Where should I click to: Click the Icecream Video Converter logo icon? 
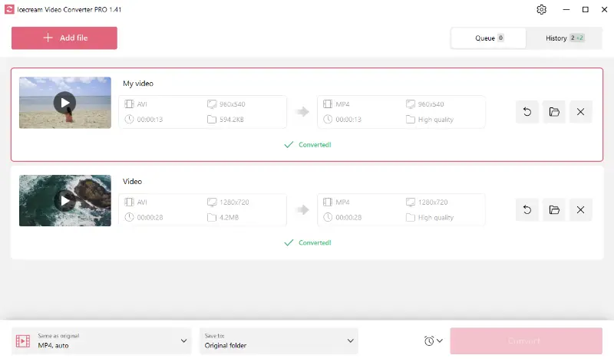point(9,9)
